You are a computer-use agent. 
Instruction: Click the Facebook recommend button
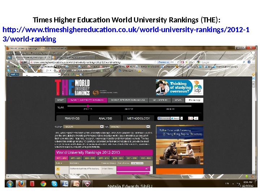pyautogui.click(x=164, y=118)
